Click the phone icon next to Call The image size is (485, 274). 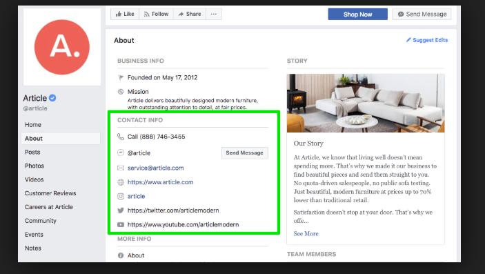(x=121, y=137)
